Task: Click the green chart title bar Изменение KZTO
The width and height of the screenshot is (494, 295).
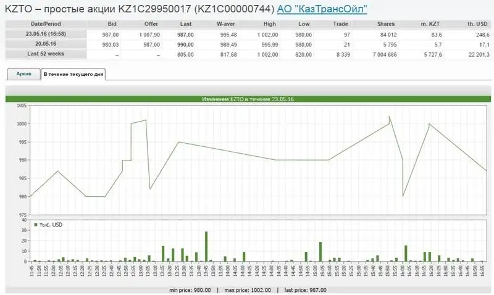Action: (x=247, y=99)
